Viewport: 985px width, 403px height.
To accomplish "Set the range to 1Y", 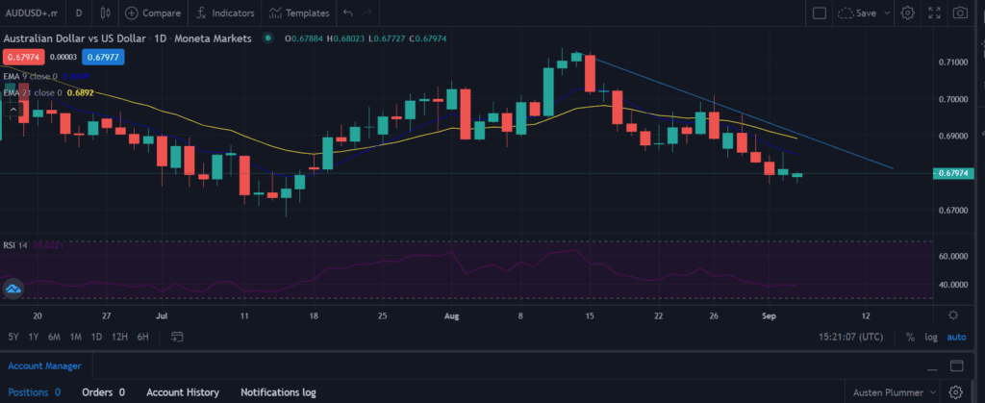I will tap(34, 337).
